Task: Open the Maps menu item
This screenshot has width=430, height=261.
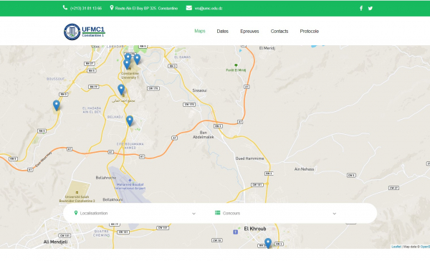Action: [200, 31]
